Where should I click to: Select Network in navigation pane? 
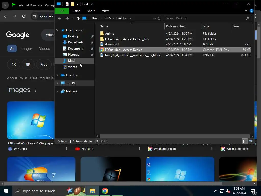(x=72, y=91)
